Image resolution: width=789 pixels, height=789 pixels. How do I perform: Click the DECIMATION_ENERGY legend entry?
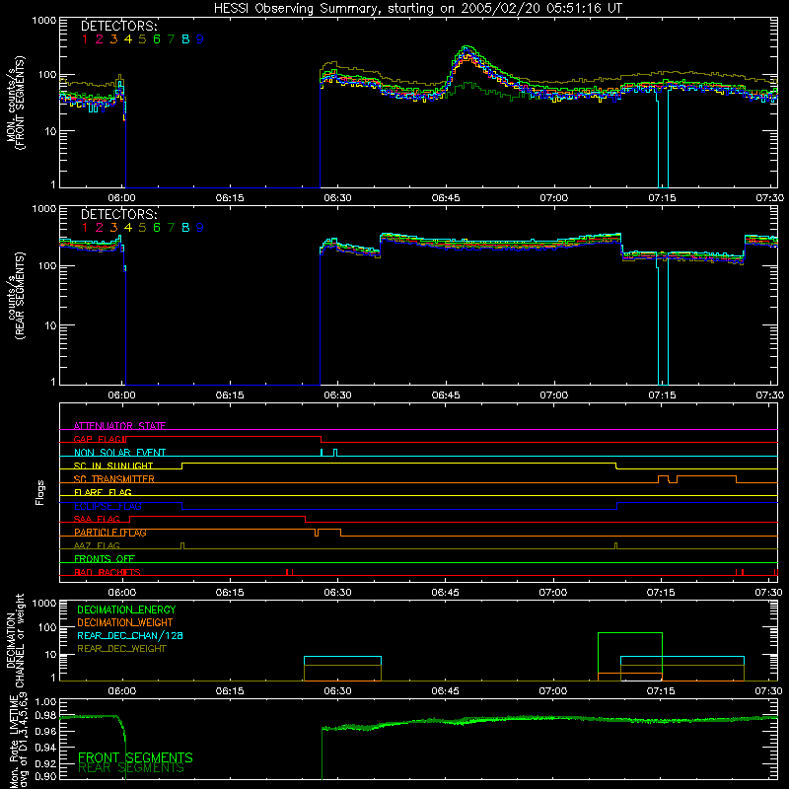click(126, 610)
